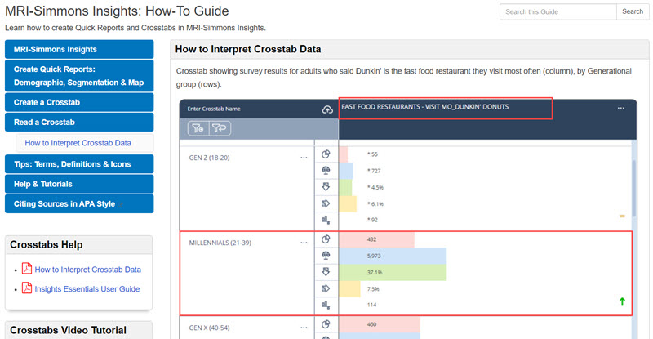Click the GEN Z value * 4.5%

click(375, 187)
